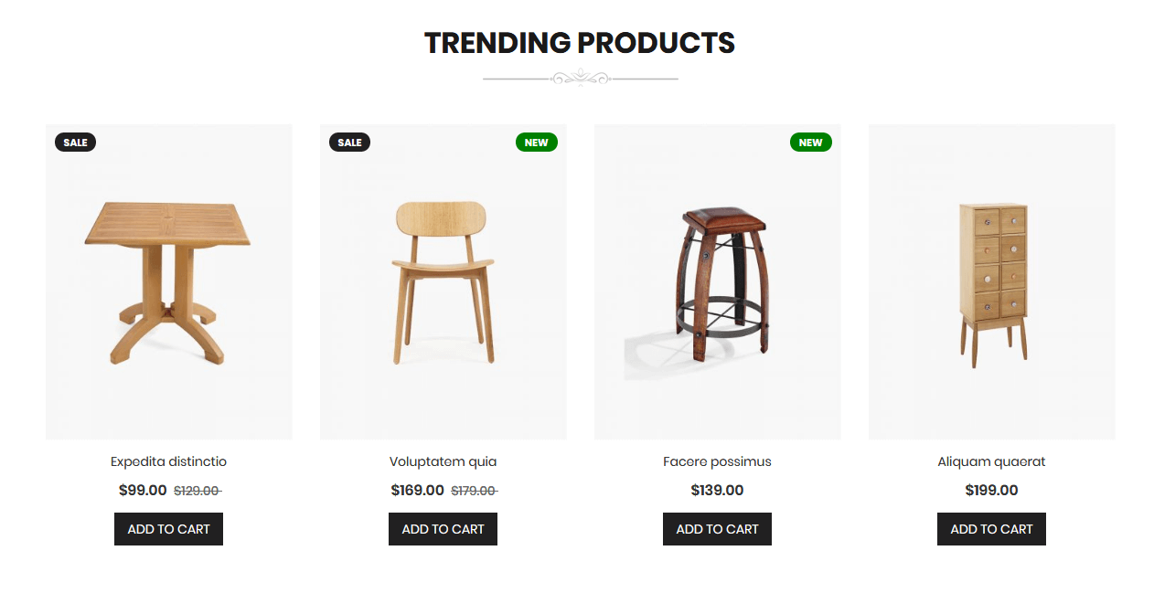The height and width of the screenshot is (593, 1154).
Task: Add Facere possimus to cart
Action: coord(717,528)
